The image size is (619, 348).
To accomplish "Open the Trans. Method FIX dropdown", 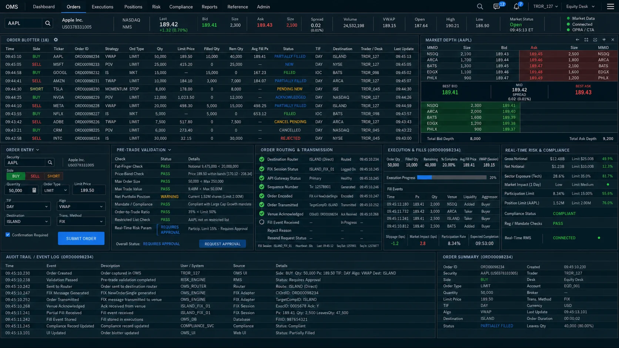I will (x=81, y=222).
